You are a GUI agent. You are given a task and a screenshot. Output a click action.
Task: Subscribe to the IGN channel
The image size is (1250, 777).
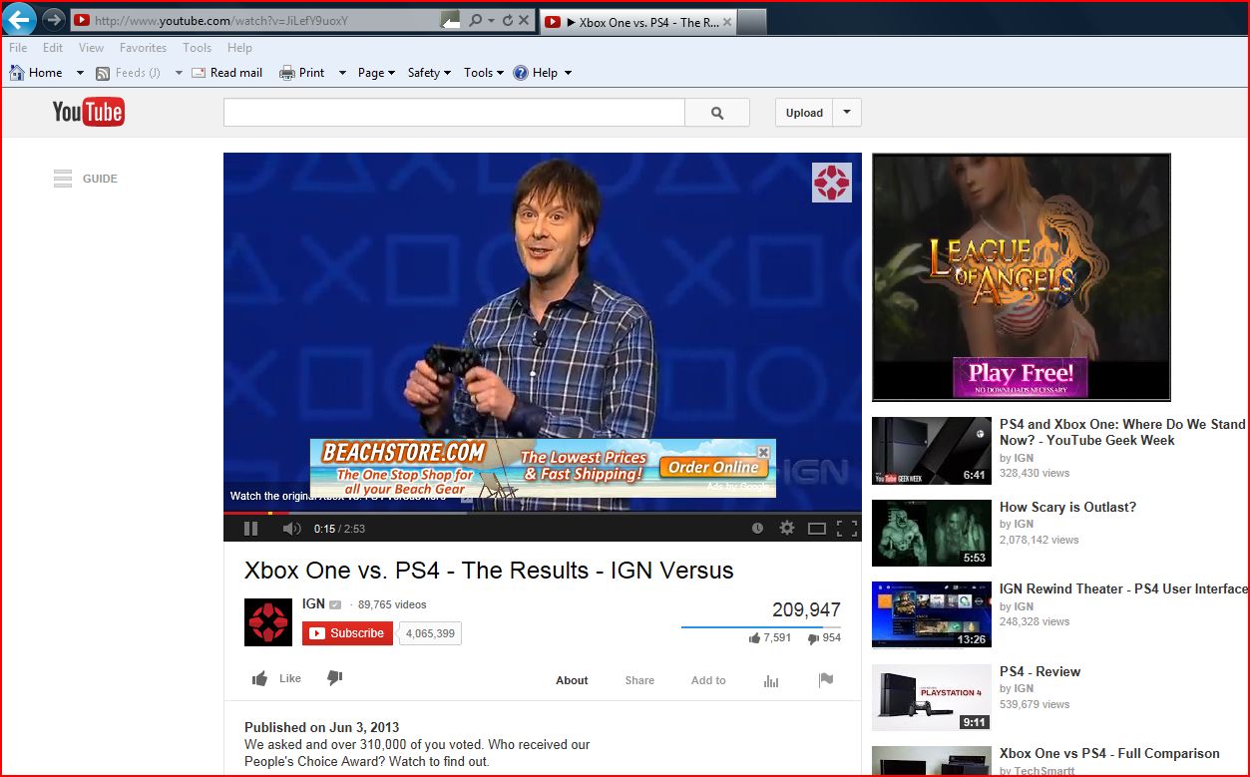[x=347, y=633]
